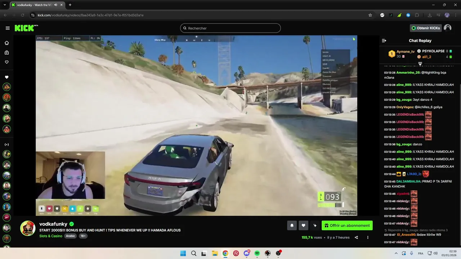
Task: Open the Slots & Casino category link
Action: (x=51, y=236)
